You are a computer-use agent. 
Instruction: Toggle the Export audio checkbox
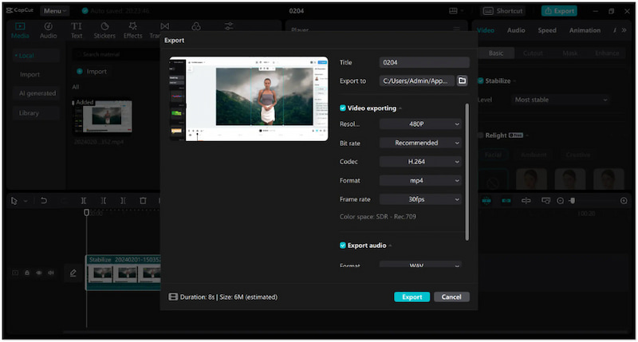click(343, 246)
